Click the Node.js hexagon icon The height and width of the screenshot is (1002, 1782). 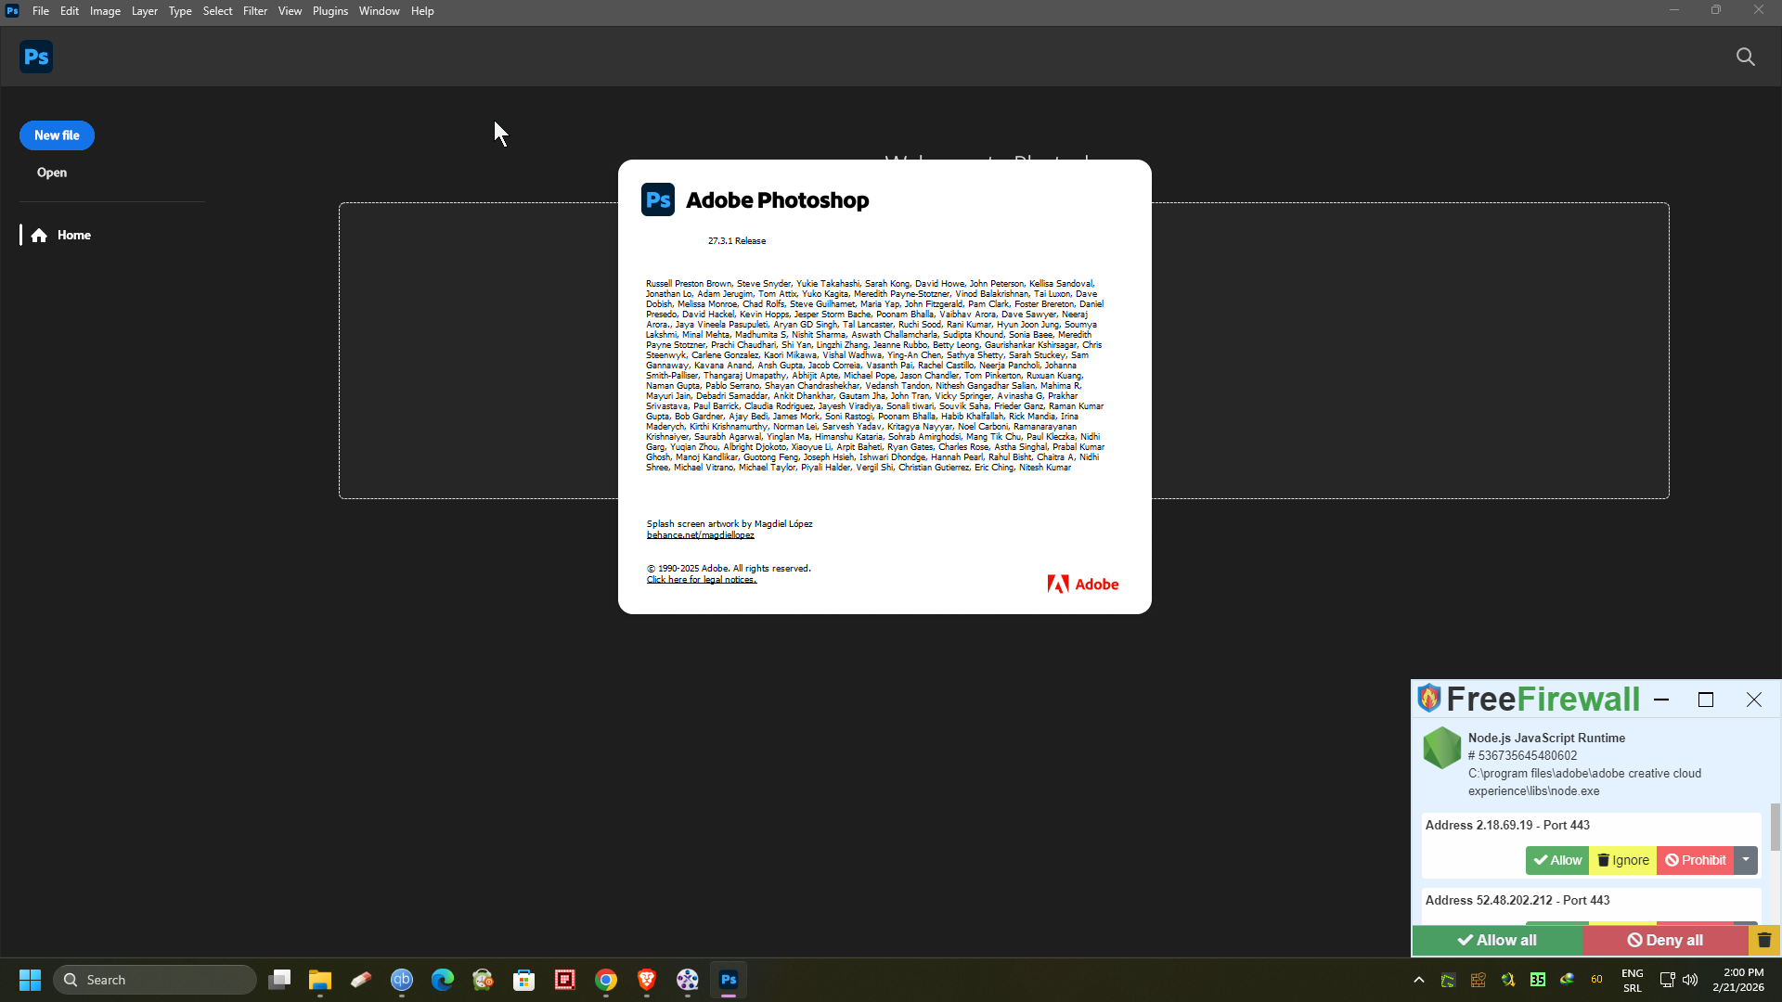[1441, 748]
